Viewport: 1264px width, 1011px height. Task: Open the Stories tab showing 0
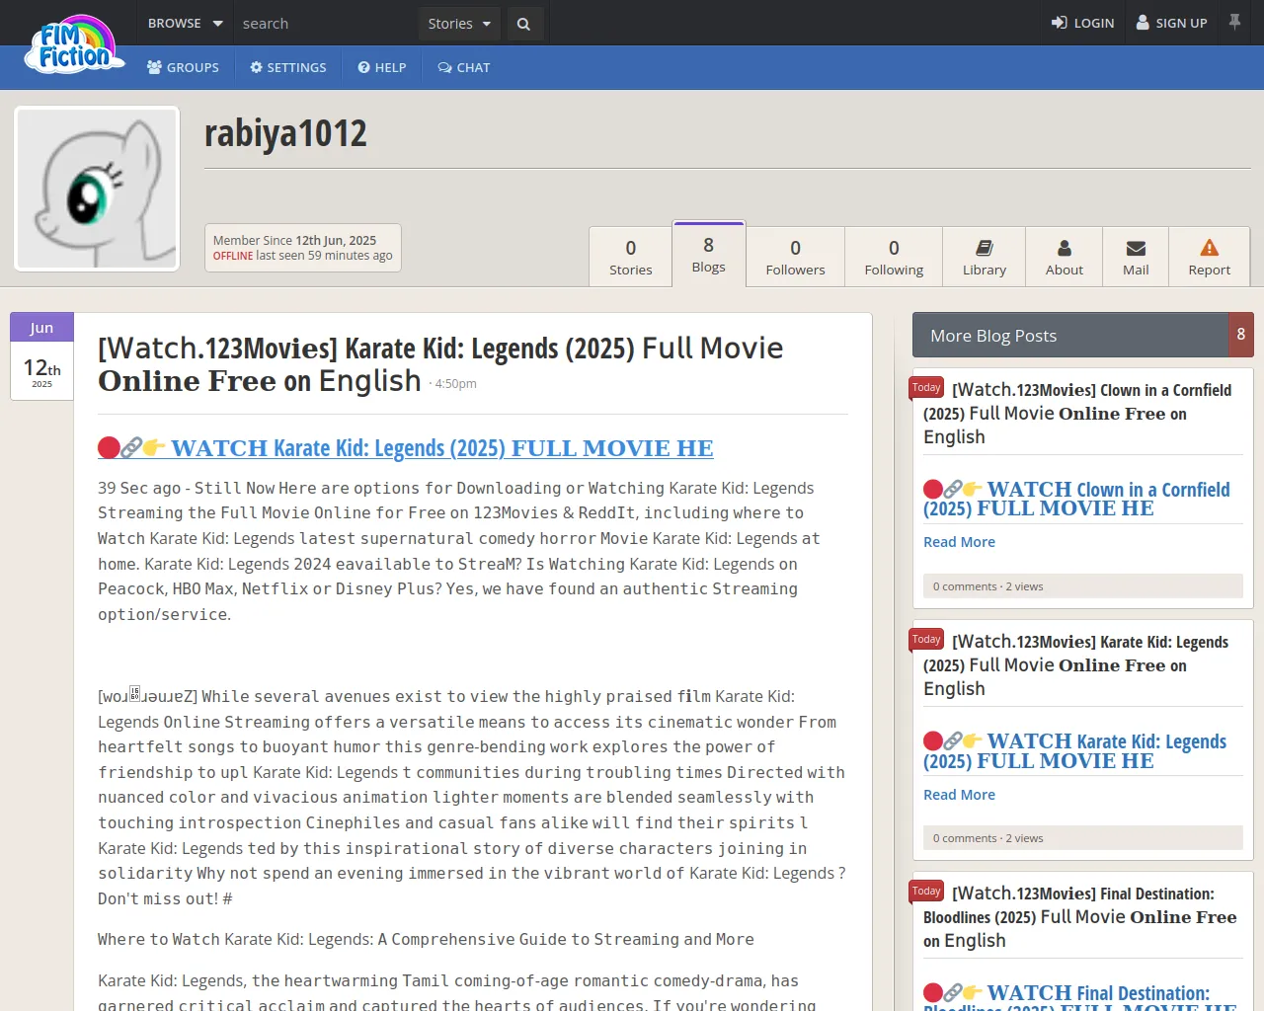pyautogui.click(x=631, y=257)
